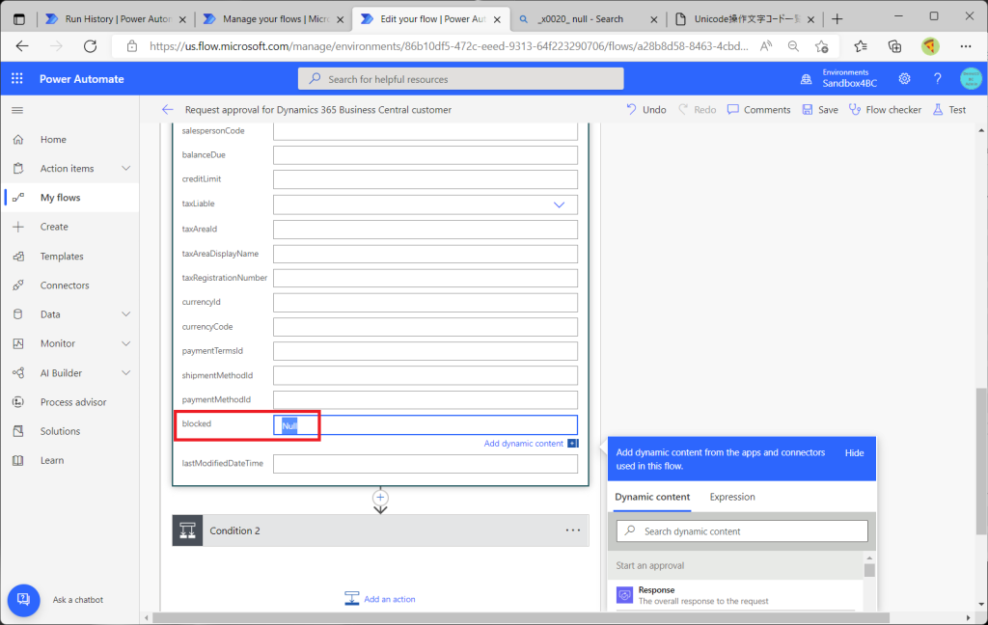Open the help question mark
Screen dimensions: 988x625
pos(937,79)
